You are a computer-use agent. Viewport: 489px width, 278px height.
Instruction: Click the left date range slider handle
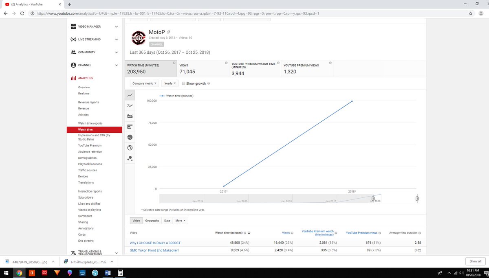373,198
